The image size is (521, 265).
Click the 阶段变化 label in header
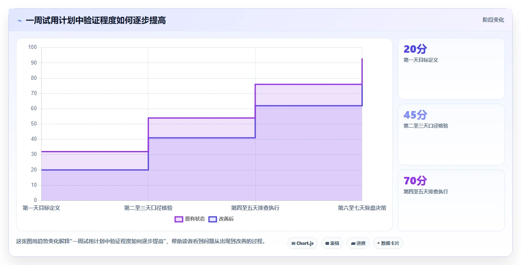[493, 20]
